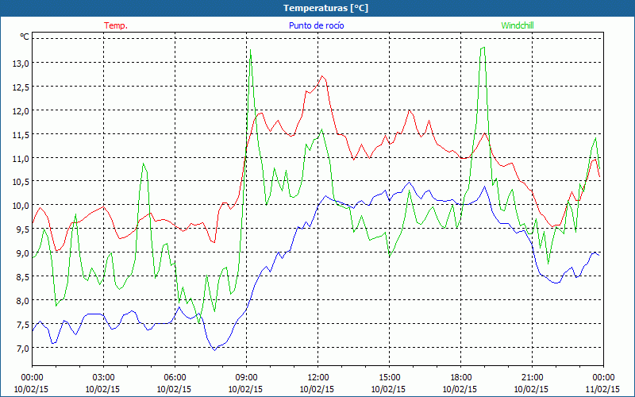
Task: Click the 10/02/15 date under 12:00
Action: pos(317,389)
